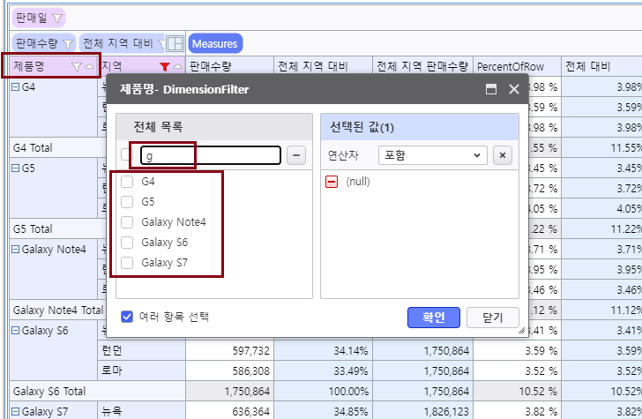Open the 연산자 dropdown showing 포함

pos(432,155)
